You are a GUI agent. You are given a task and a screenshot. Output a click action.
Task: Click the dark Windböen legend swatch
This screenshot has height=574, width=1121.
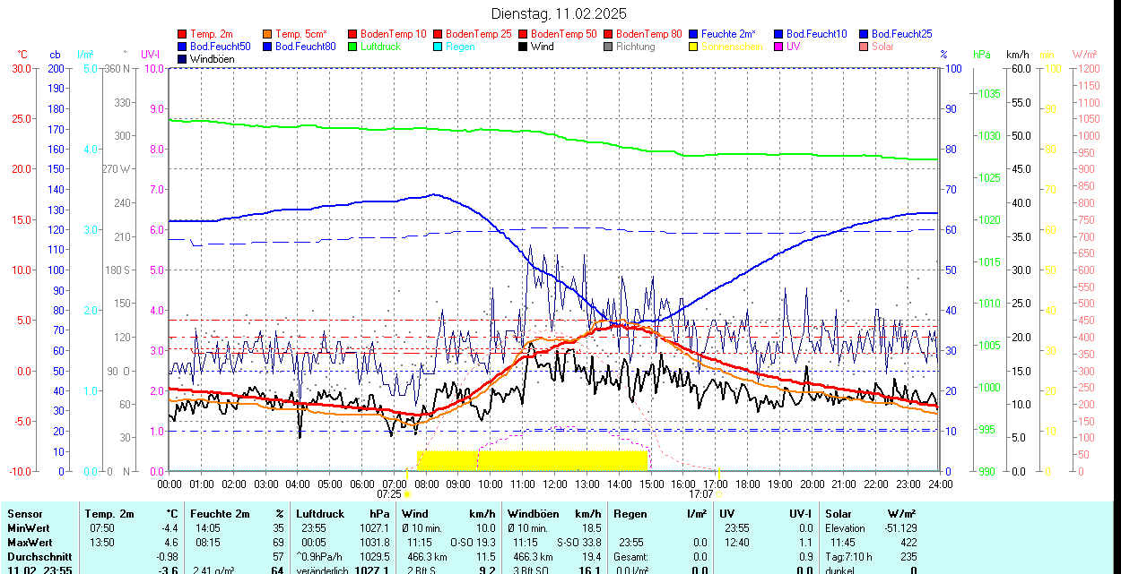point(183,59)
